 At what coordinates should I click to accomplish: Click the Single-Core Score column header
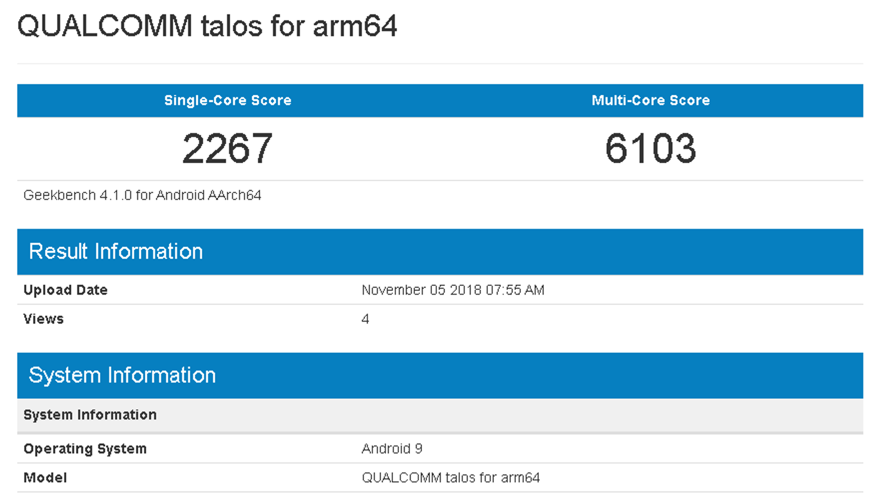(227, 100)
